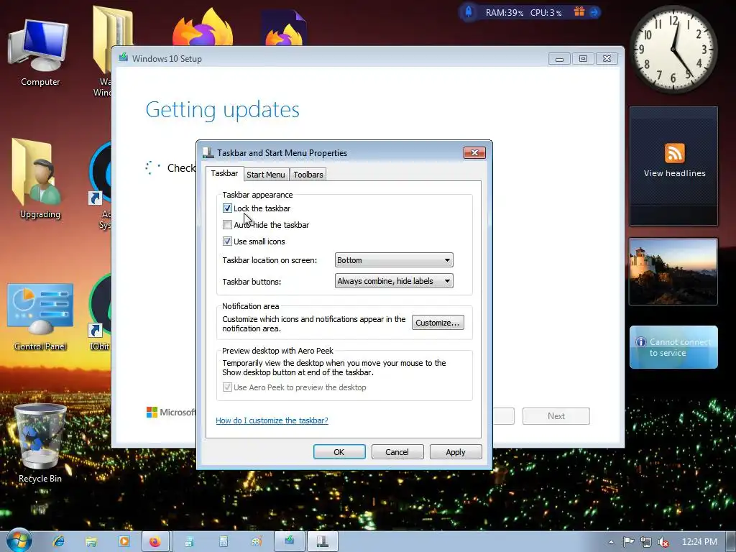Image resolution: width=736 pixels, height=552 pixels.
Task: Click the Getting updates heading in Setup
Action: point(223,110)
